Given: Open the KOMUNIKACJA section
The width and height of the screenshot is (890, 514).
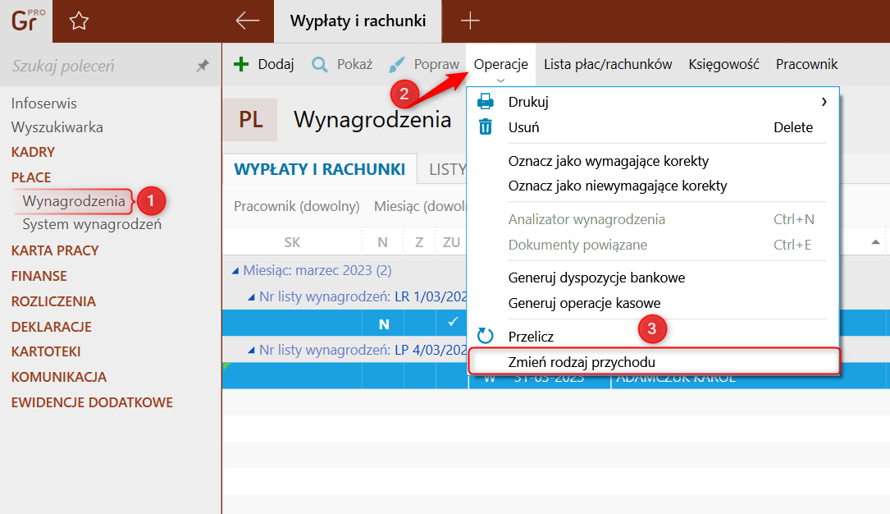Looking at the screenshot, I should tap(59, 377).
